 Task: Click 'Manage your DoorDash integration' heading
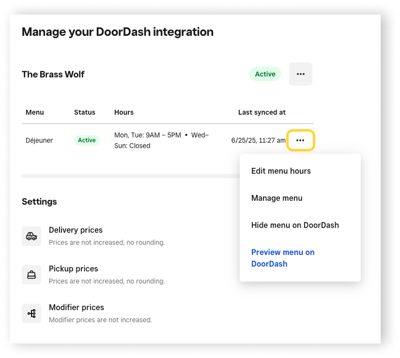[x=117, y=32]
